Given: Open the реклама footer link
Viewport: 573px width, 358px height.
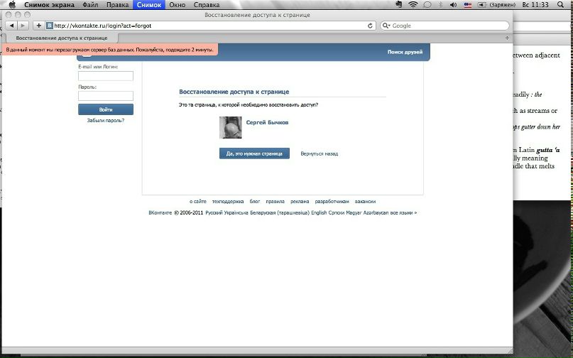Looking at the screenshot, I should (300, 202).
